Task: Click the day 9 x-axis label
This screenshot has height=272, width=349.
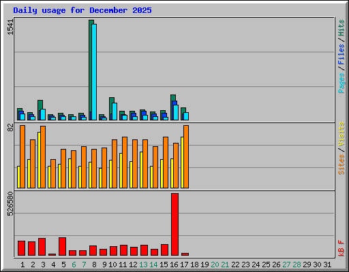Action: (x=104, y=265)
